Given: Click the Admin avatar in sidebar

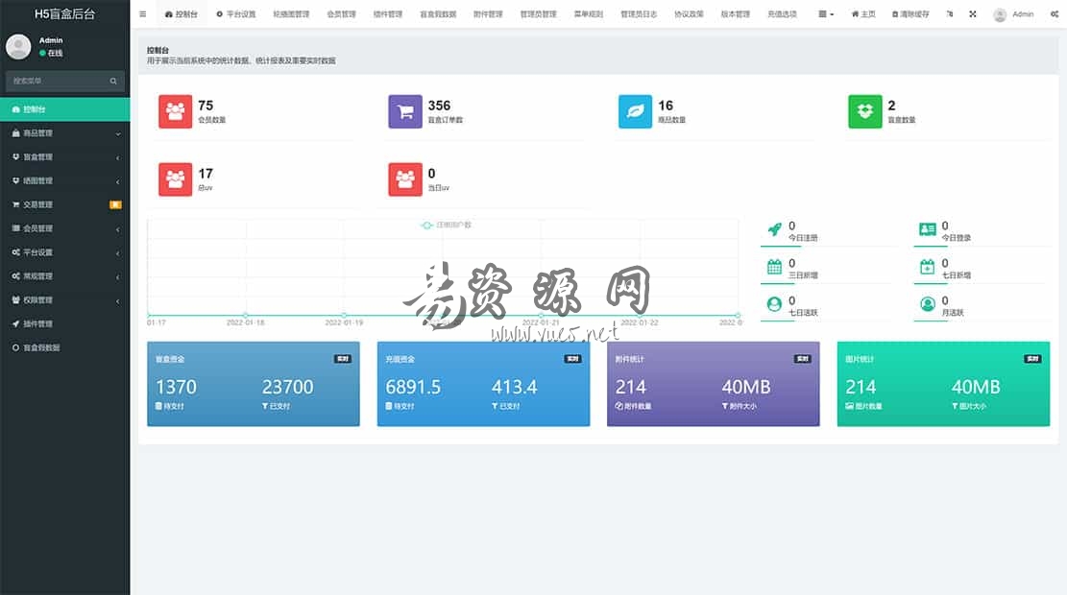Looking at the screenshot, I should [x=18, y=46].
